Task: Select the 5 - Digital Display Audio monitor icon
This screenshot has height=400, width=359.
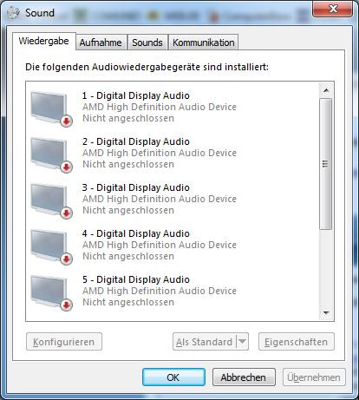Action: pos(50,292)
